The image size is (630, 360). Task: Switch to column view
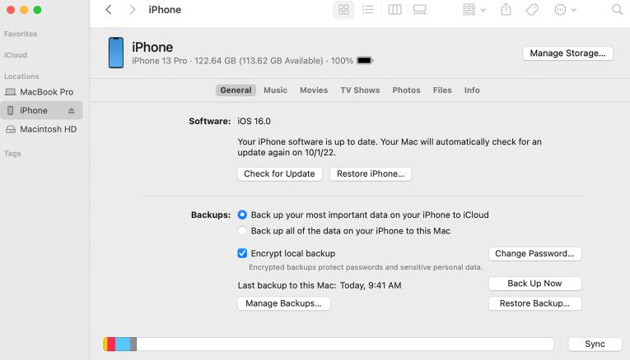394,10
